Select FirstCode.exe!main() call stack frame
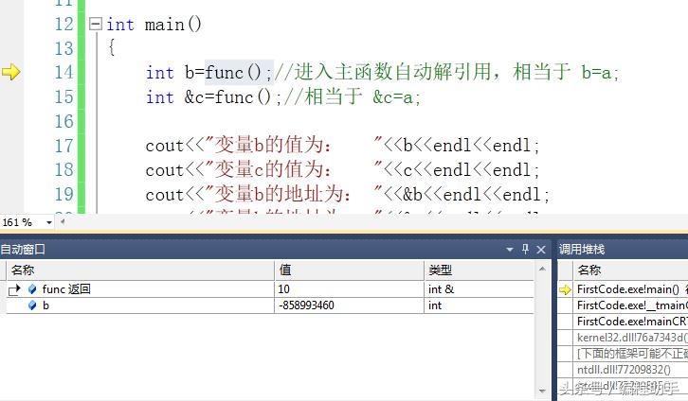This screenshot has height=401, width=688. pyautogui.click(x=630, y=289)
